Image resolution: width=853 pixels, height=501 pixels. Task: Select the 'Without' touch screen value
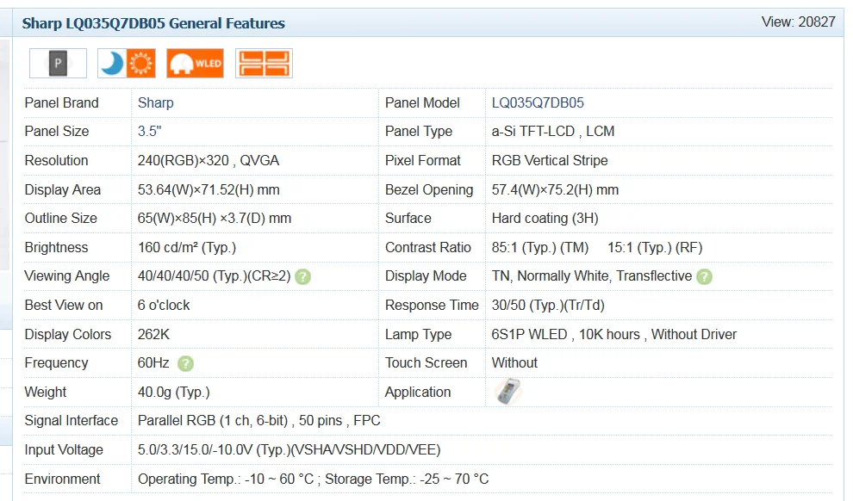514,363
